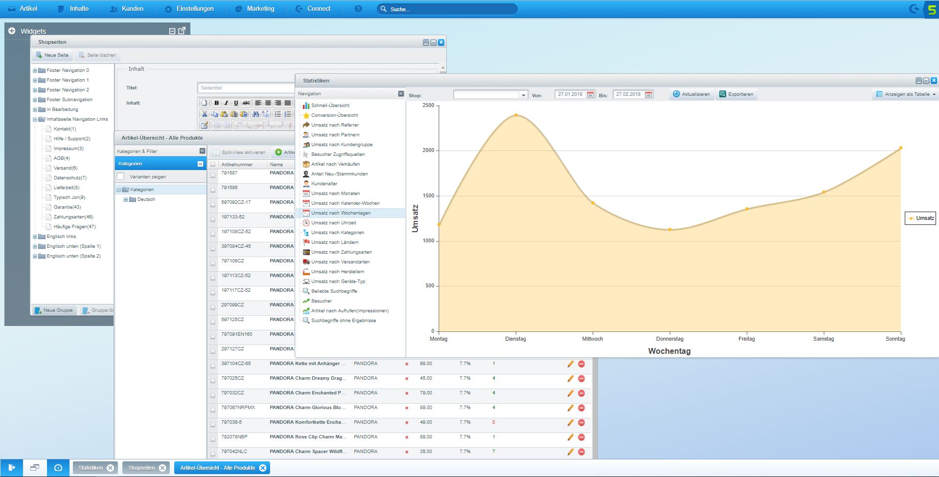
Task: Open the Anzeigen als Tabelle dropdown
Action: (x=906, y=94)
